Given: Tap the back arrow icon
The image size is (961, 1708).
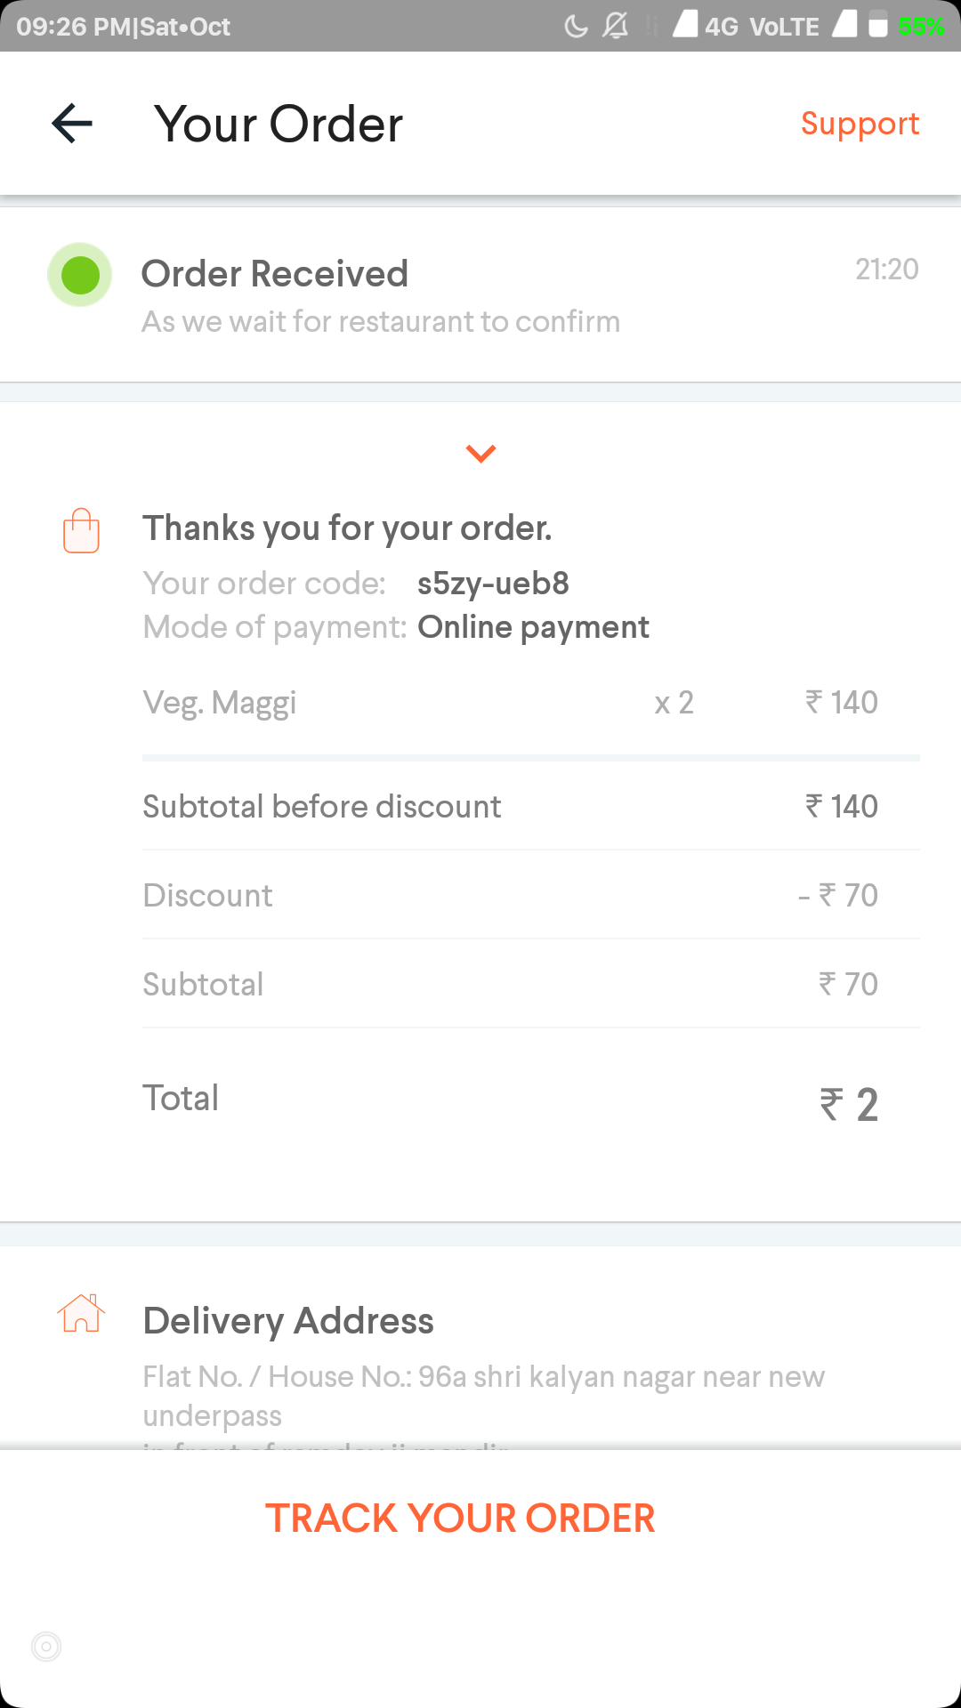Looking at the screenshot, I should [x=72, y=123].
